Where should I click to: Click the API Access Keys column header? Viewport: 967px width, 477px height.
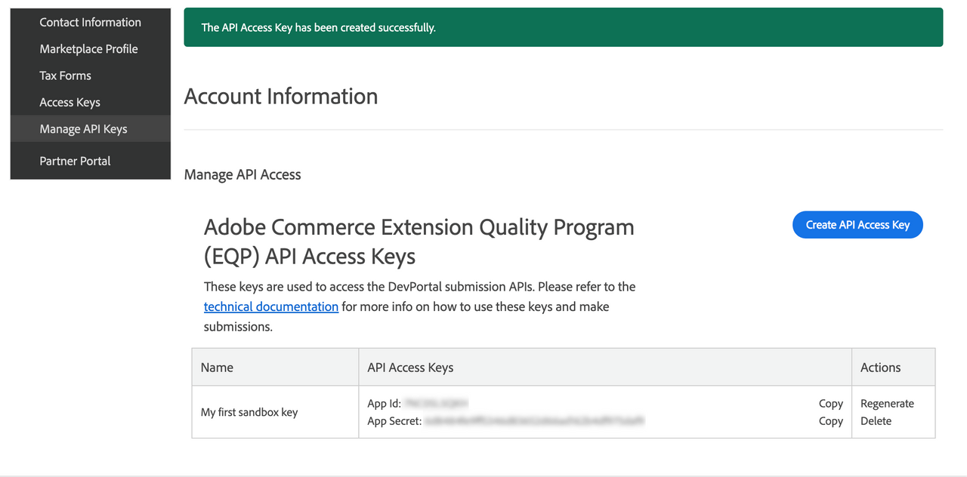click(410, 368)
